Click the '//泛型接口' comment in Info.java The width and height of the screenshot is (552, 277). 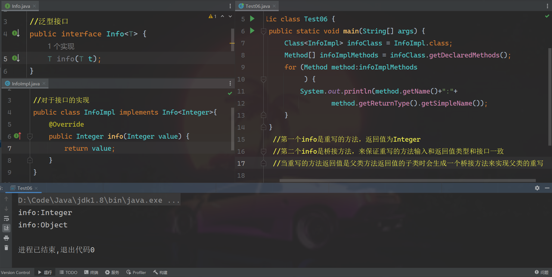(x=49, y=21)
